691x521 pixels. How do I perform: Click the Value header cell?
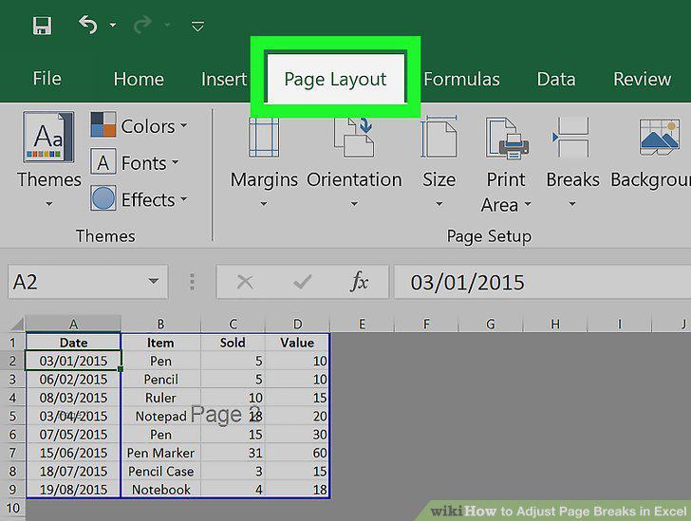(297, 343)
